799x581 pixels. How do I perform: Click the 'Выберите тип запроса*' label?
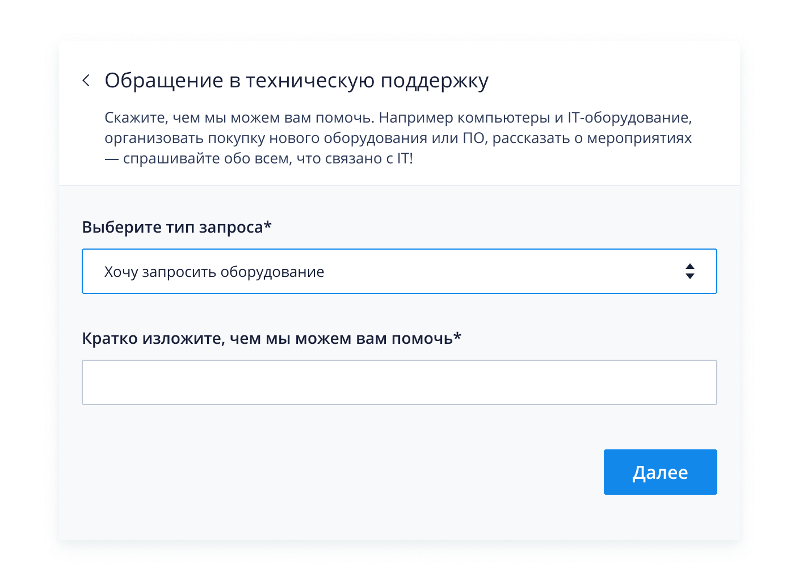177,227
